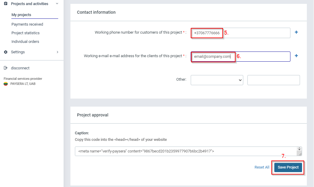
Task: Click the empty Other contact text field
Action: tap(273, 80)
